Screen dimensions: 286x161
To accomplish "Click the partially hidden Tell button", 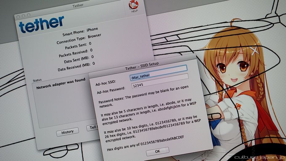I will coord(92,128).
